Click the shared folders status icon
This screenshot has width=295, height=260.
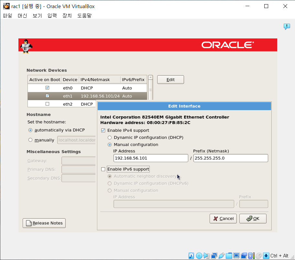click(229, 256)
